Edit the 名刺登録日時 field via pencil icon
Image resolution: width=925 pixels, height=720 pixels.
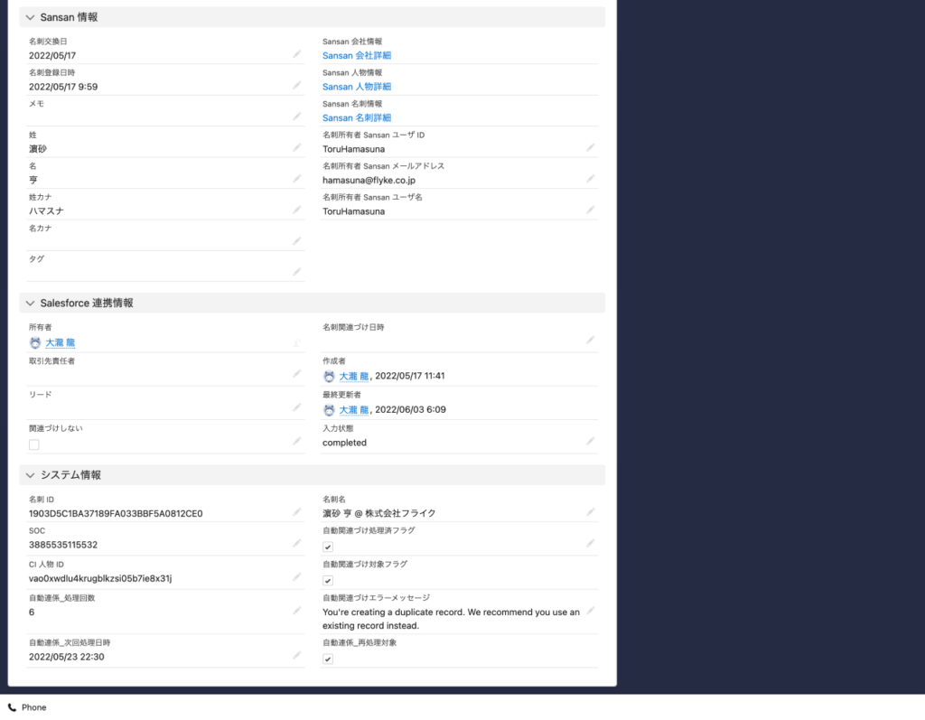click(x=296, y=86)
